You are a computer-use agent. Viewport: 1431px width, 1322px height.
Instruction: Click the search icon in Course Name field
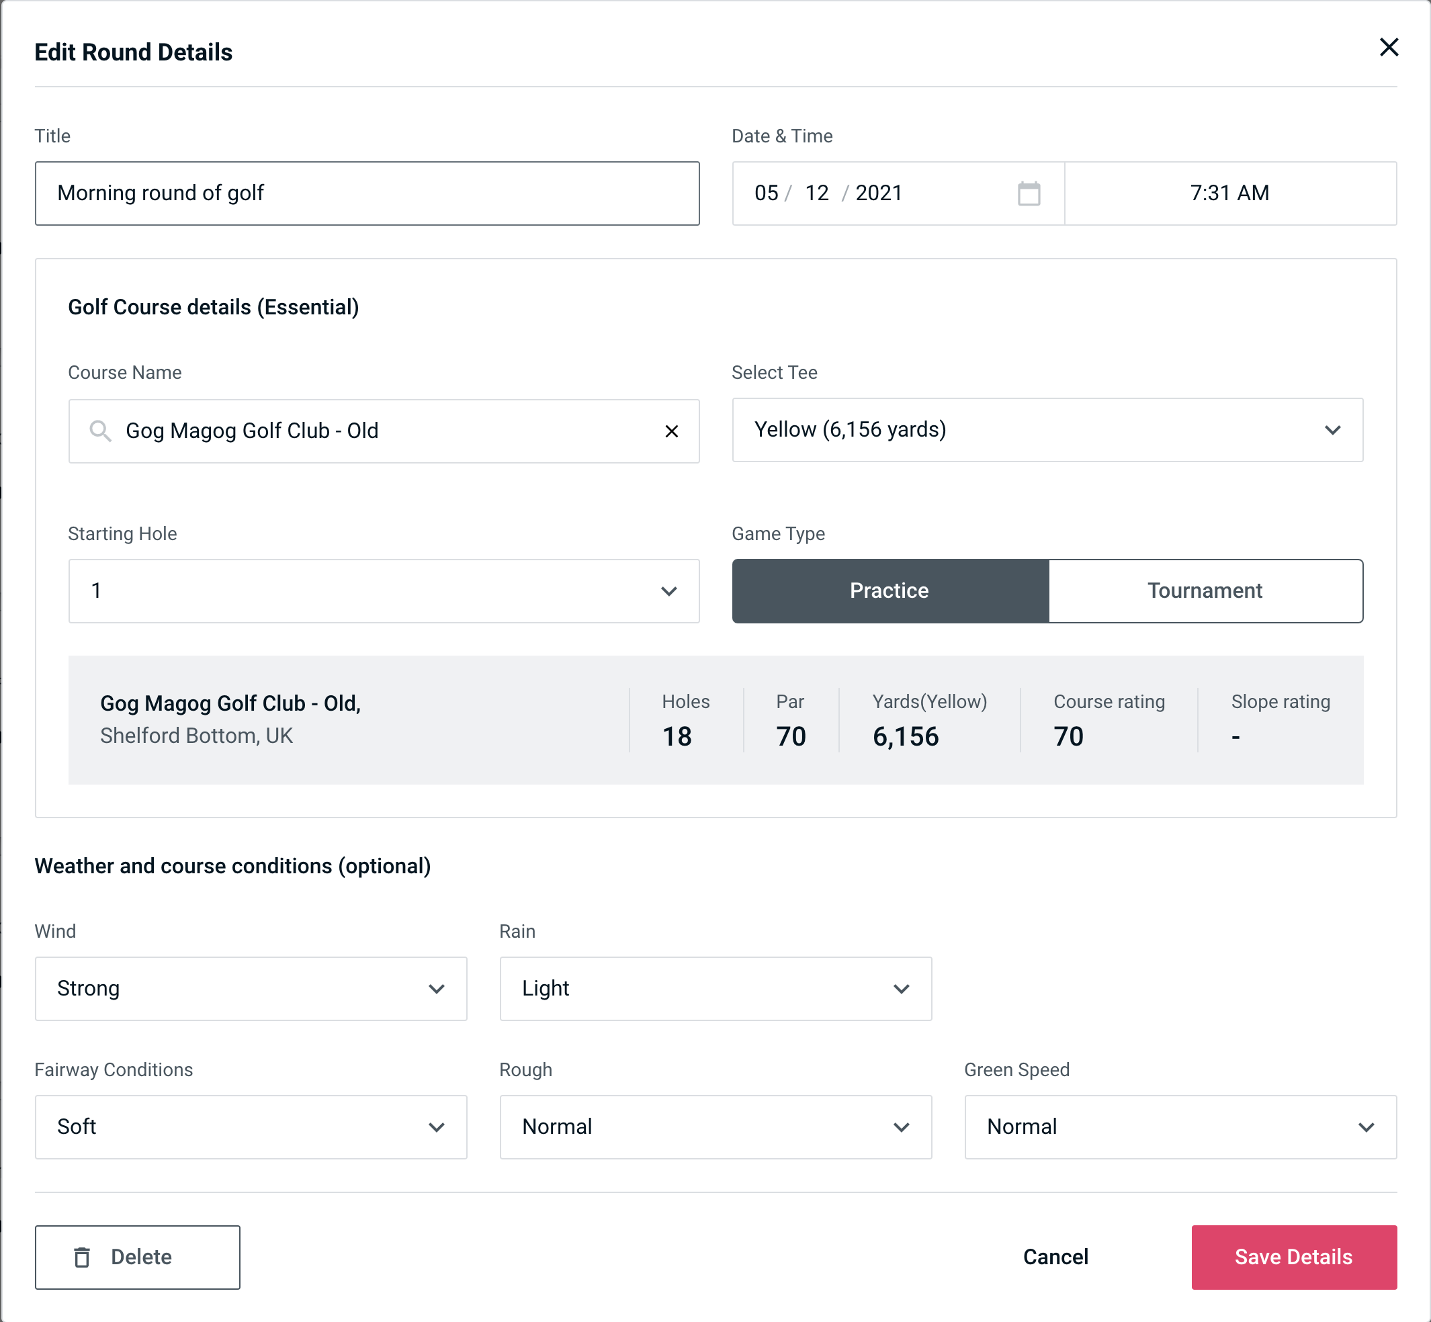tap(99, 431)
